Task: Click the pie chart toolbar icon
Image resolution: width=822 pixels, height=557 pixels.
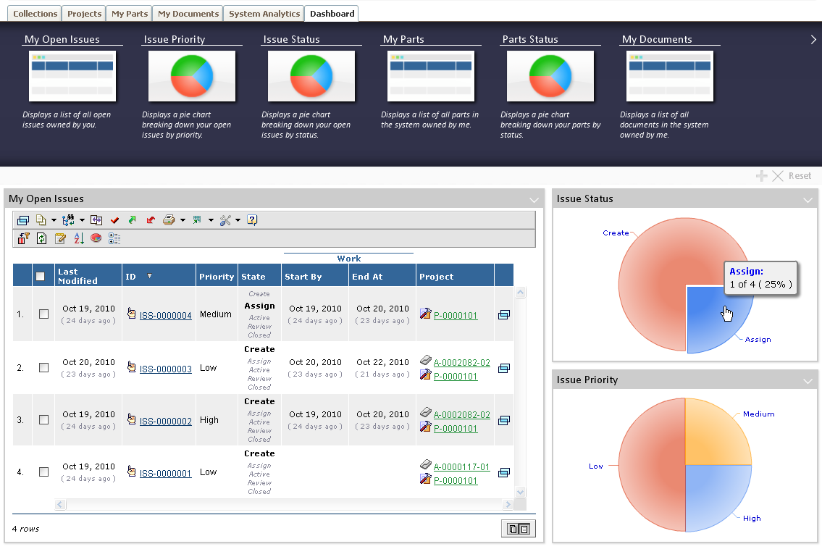Action: 96,238
